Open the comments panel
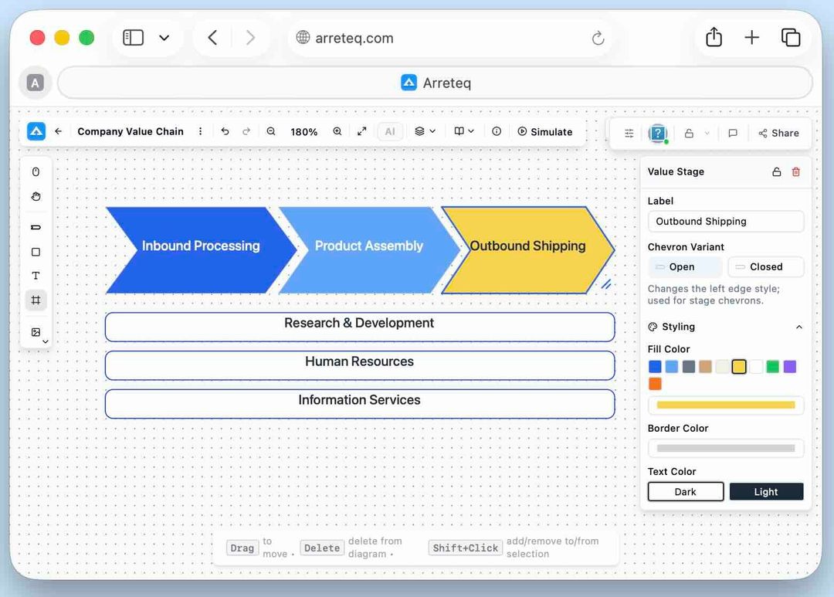834x597 pixels. (x=733, y=133)
